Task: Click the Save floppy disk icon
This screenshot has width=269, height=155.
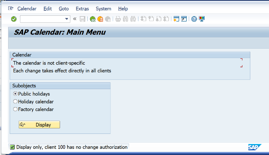Action: pos(82,19)
